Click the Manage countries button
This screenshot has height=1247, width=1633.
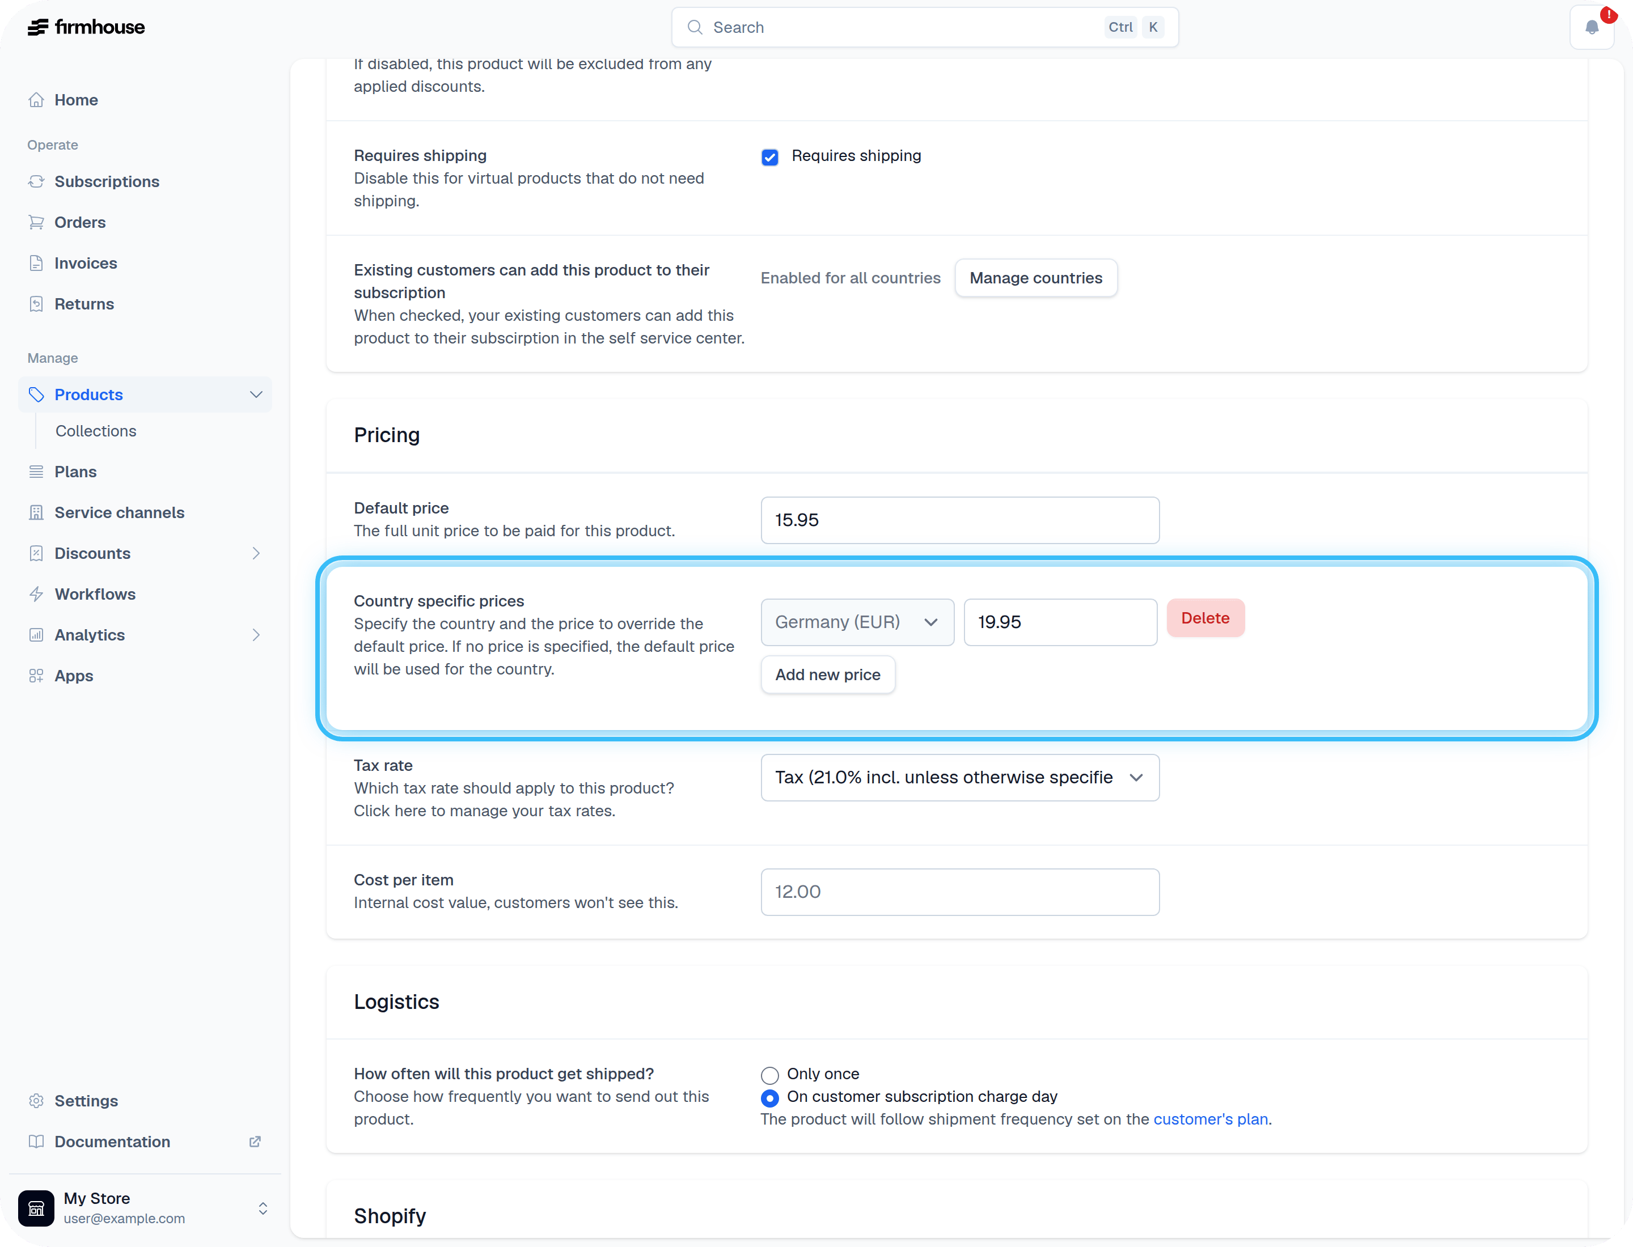pyautogui.click(x=1036, y=278)
